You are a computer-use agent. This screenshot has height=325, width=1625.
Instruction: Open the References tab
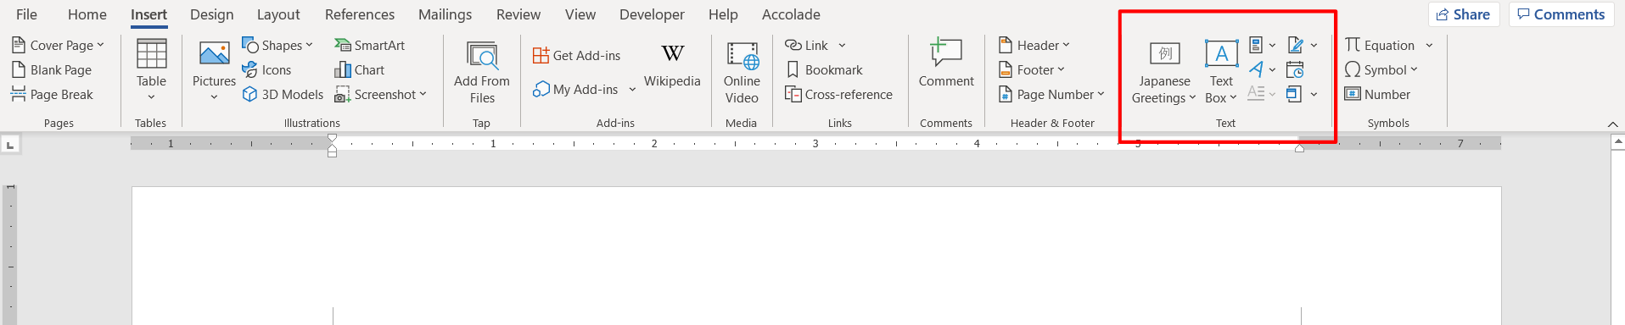[x=360, y=14]
